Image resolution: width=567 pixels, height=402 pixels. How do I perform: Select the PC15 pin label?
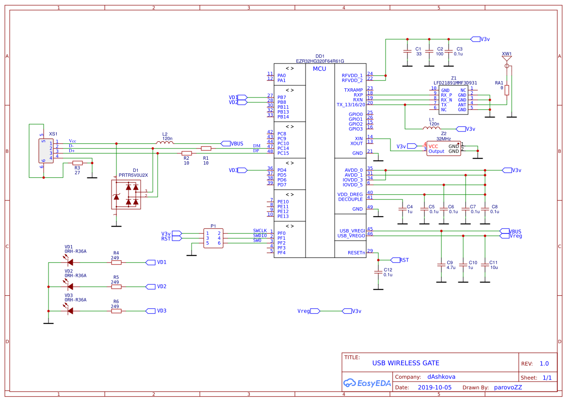[x=283, y=153]
